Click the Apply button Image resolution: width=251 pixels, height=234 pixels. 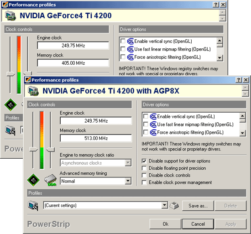230,224
